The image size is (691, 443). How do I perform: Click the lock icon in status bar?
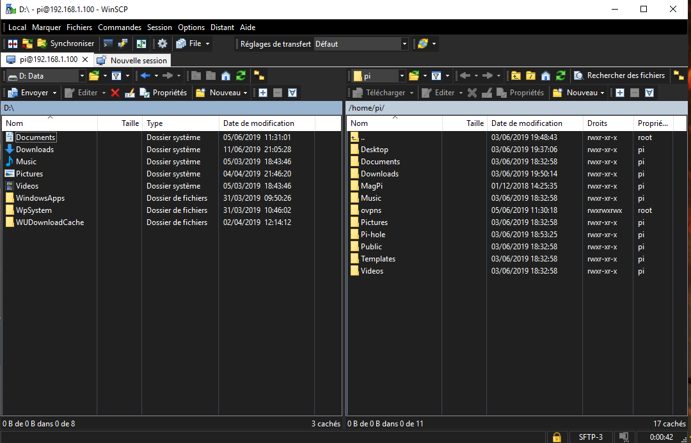[x=556, y=437]
